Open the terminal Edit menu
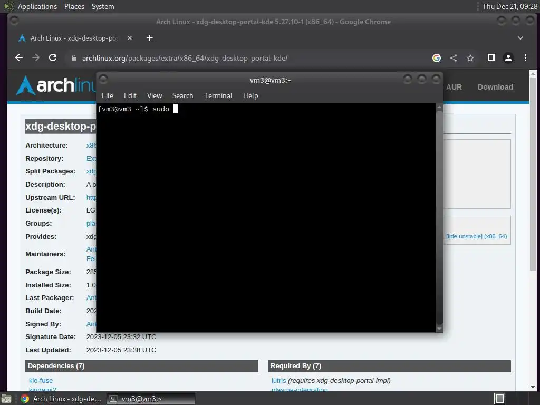The width and height of the screenshot is (540, 405). click(130, 96)
